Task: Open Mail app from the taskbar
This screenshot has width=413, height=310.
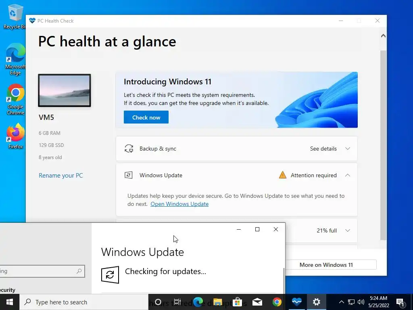Action: coord(257,302)
